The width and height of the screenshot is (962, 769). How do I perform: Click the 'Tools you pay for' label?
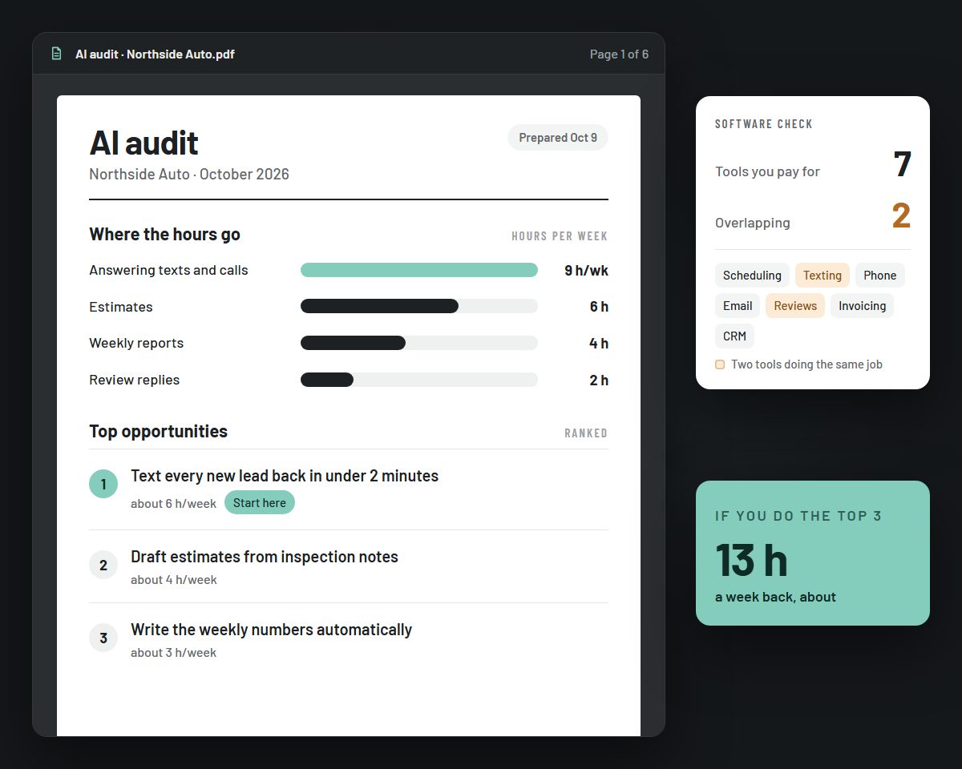[767, 171]
